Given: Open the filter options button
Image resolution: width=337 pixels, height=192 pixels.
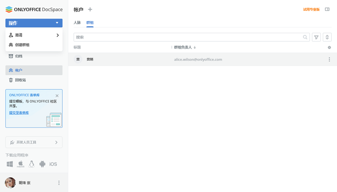Looking at the screenshot, I should coord(316,37).
